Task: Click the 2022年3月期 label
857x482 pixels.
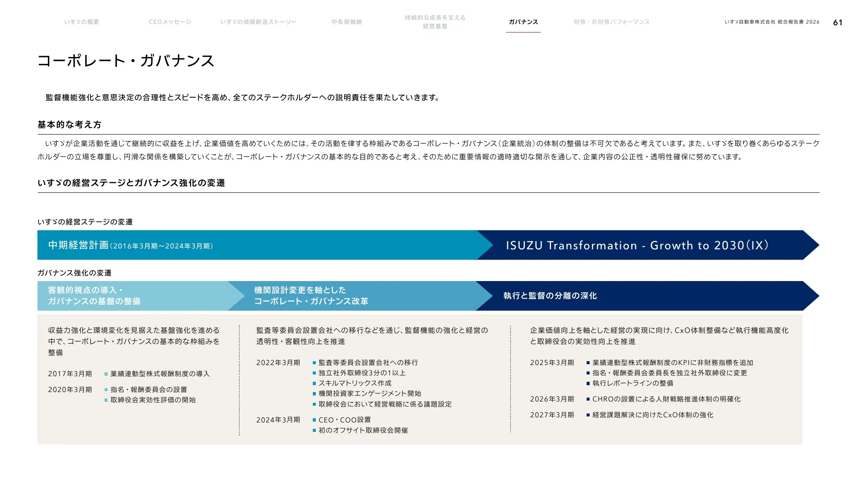Action: click(278, 363)
